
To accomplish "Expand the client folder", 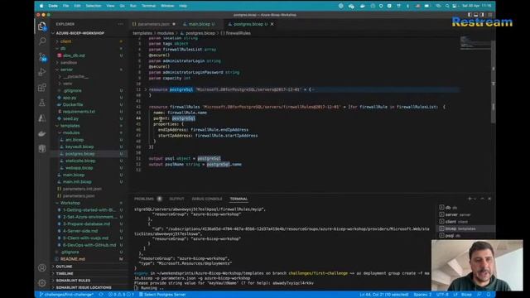I will click(65, 41).
